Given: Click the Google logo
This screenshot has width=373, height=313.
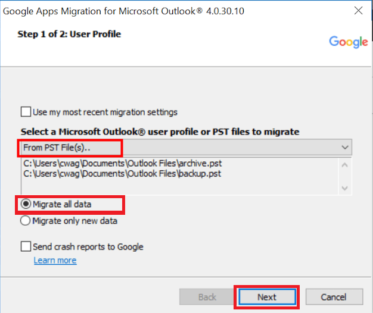Looking at the screenshot, I should pyautogui.click(x=349, y=42).
